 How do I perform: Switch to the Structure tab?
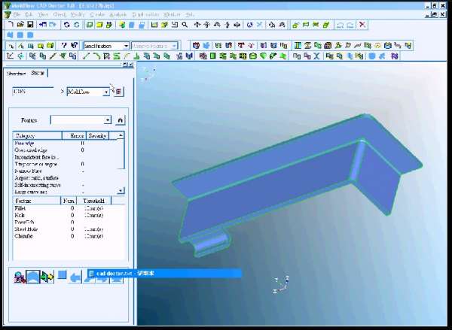tap(16, 74)
